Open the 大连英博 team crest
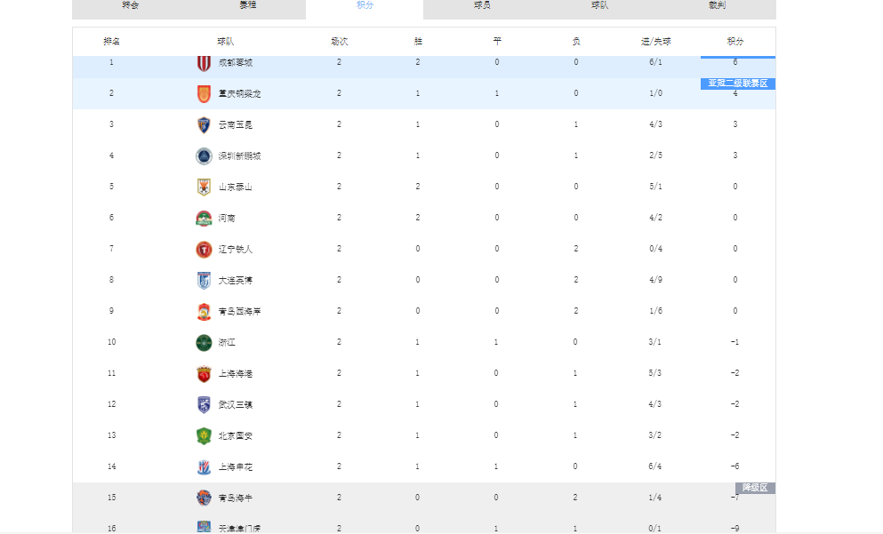The height and width of the screenshot is (534, 883). coord(204,280)
